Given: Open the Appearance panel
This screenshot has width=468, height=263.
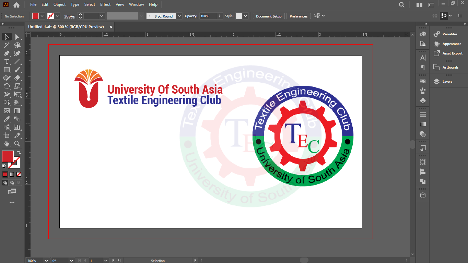Looking at the screenshot, I should [447, 44].
